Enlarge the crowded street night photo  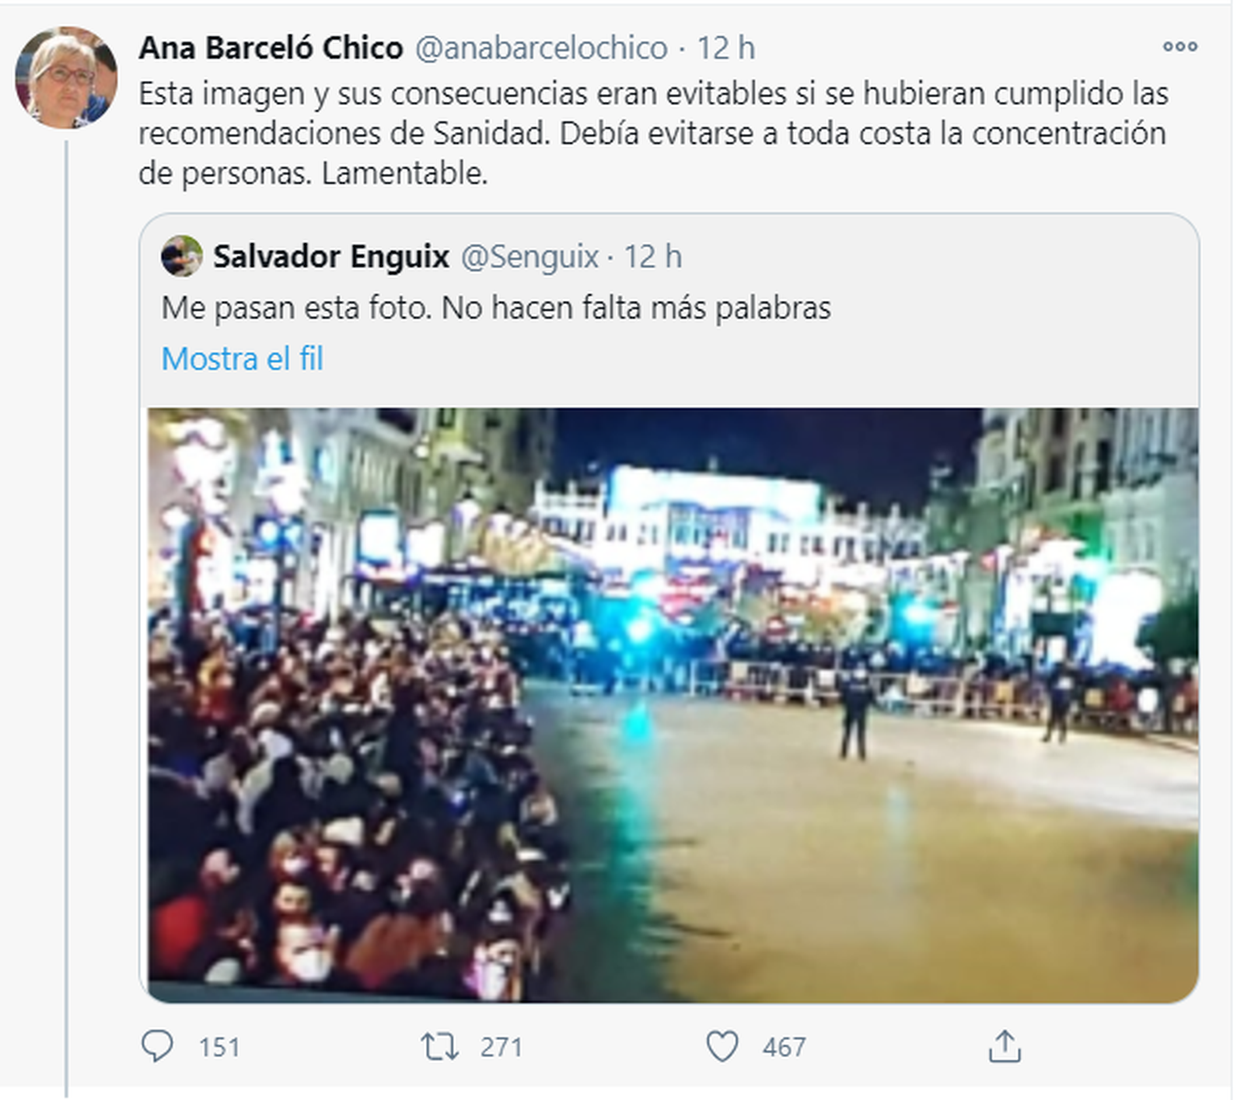[673, 705]
